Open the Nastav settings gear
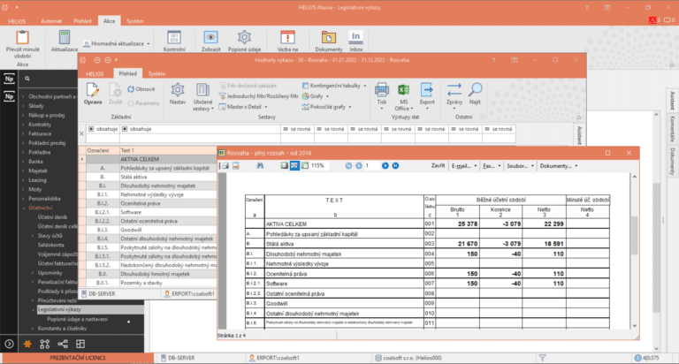Viewport: 679px width, 364px height. pos(177,89)
